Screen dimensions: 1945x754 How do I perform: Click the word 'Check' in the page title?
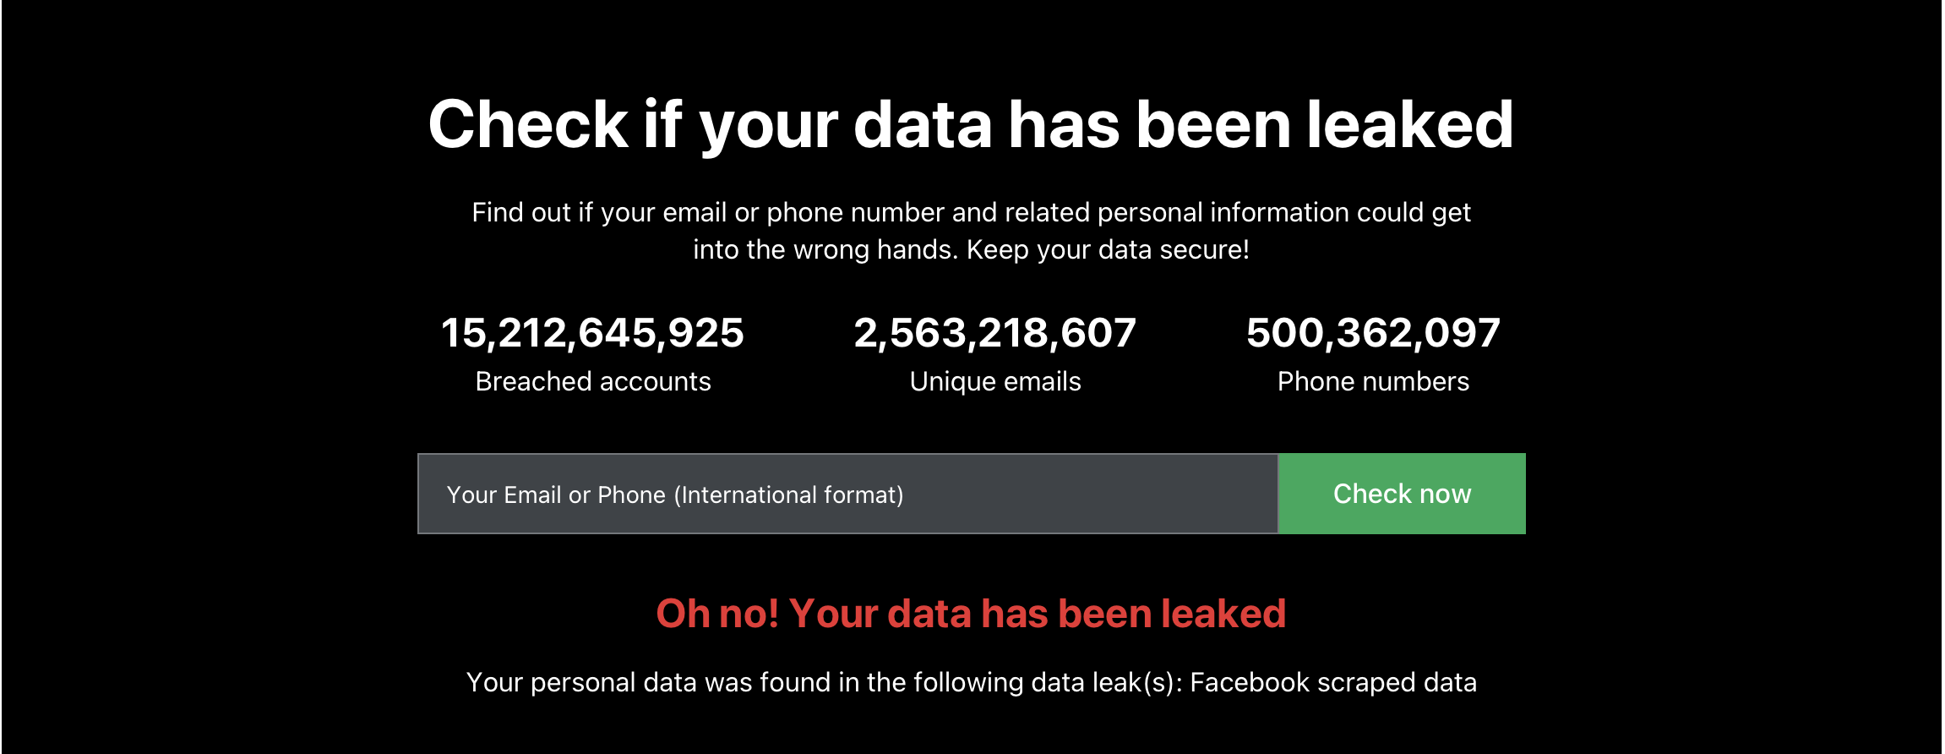click(x=528, y=124)
